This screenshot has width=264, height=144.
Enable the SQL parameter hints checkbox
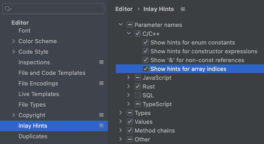[138, 95]
